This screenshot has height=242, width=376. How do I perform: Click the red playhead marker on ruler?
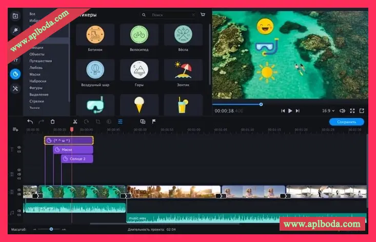coord(72,129)
